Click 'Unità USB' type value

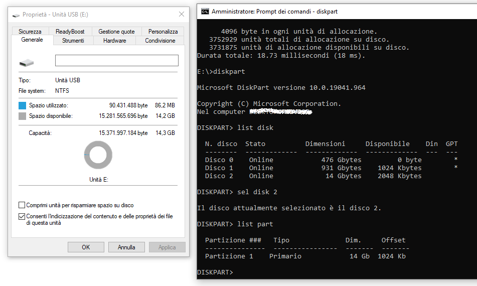point(68,80)
